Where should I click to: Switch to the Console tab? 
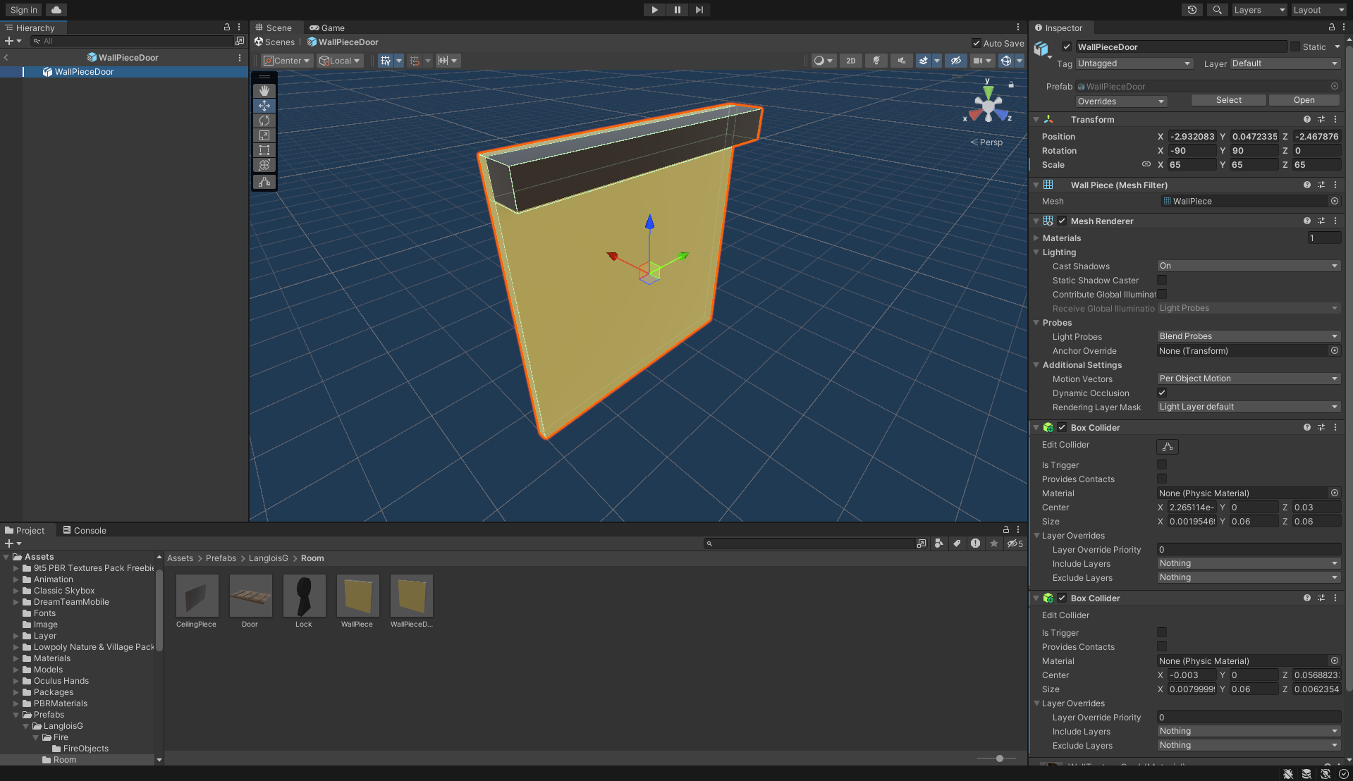click(85, 530)
